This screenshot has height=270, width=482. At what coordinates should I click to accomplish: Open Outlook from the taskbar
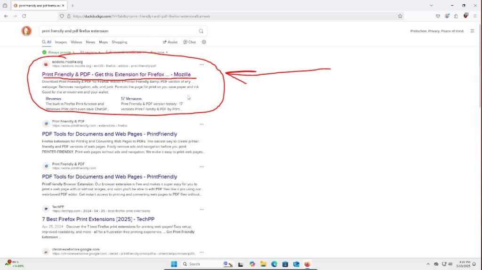pos(297,264)
